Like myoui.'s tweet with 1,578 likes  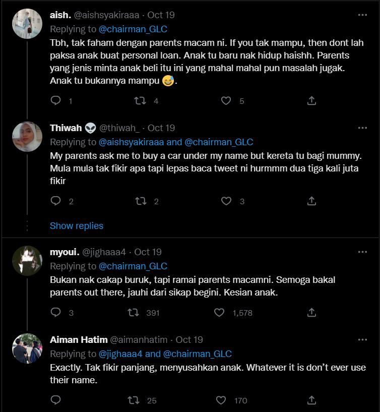[219, 313]
